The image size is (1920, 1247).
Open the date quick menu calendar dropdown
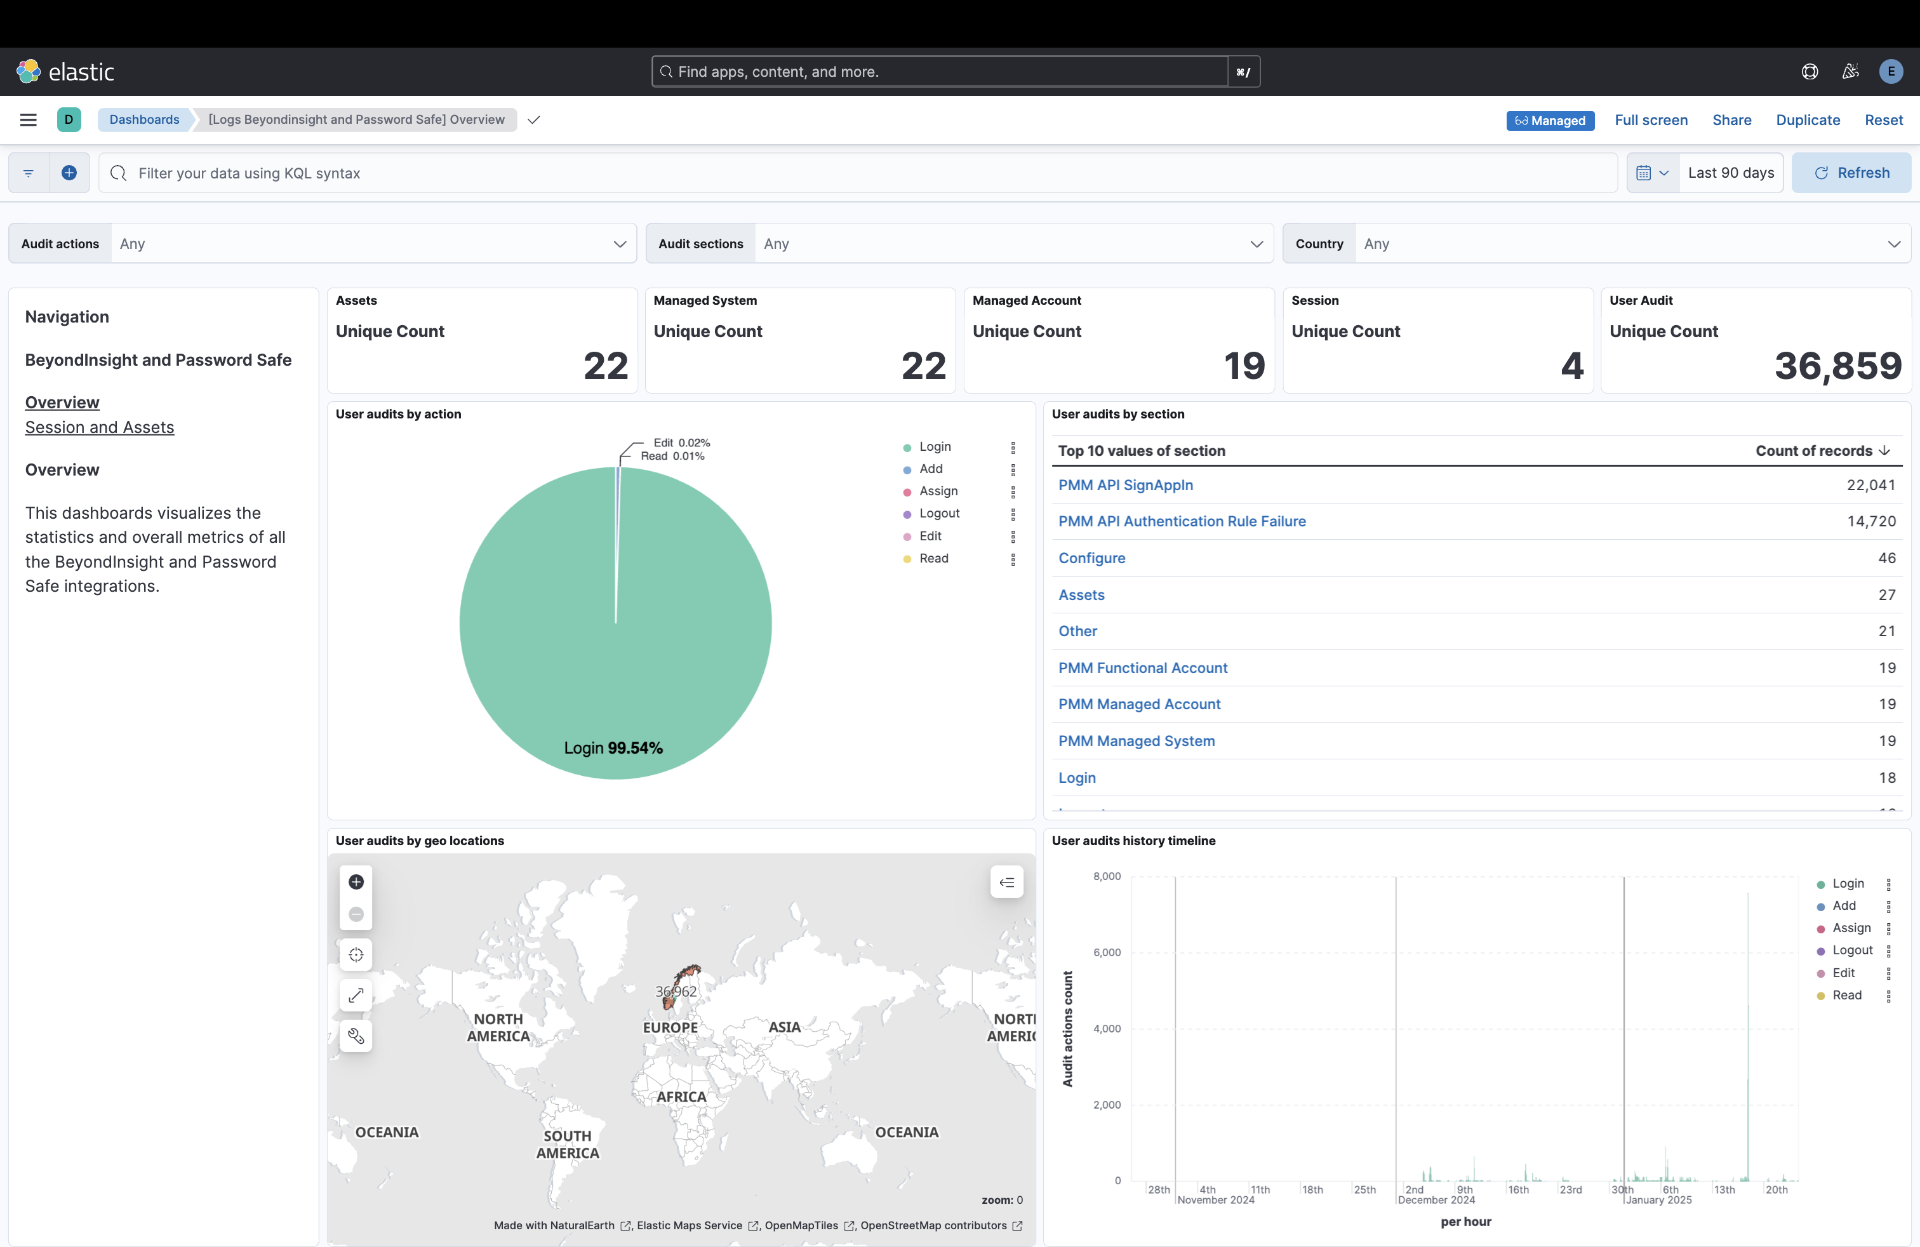(x=1652, y=173)
